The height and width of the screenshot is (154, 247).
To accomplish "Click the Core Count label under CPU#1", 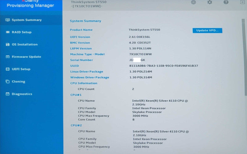I will pyautogui.click(x=87, y=120).
